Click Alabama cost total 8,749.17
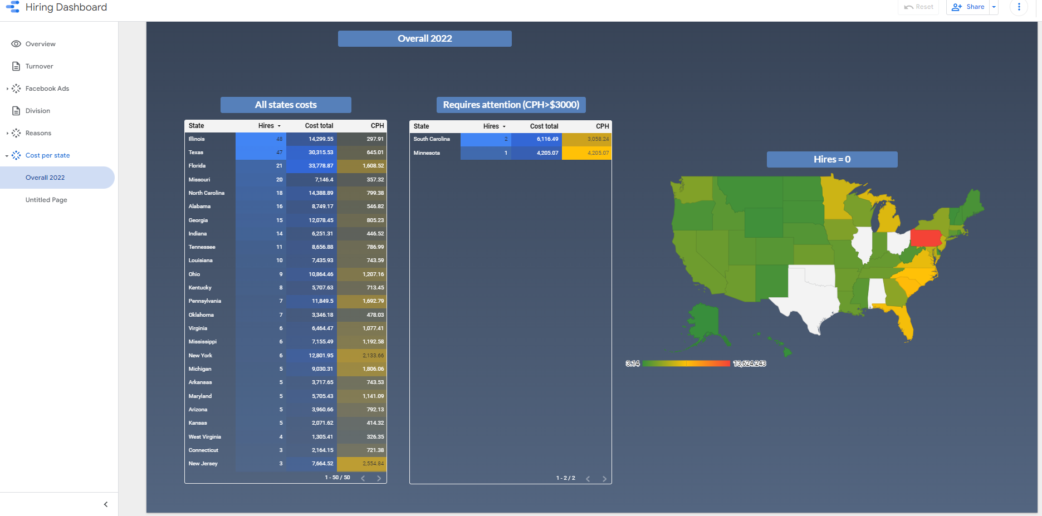 (x=311, y=207)
